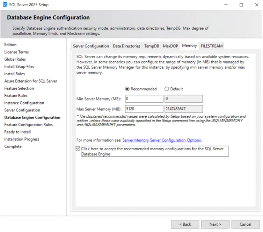This screenshot has width=263, height=232.
Task: Click the Complete step
Action: click(13, 146)
